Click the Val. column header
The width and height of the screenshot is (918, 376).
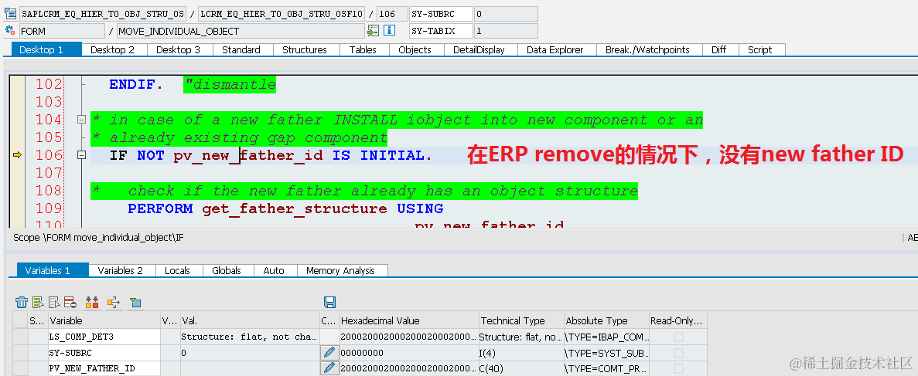(249, 320)
